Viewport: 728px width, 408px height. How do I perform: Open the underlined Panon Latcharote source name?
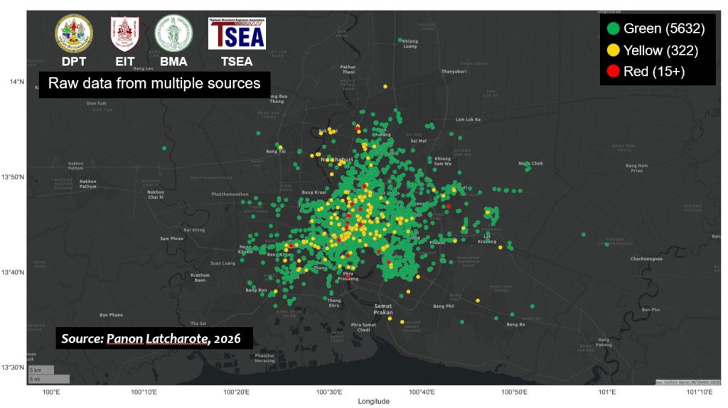pyautogui.click(x=158, y=338)
